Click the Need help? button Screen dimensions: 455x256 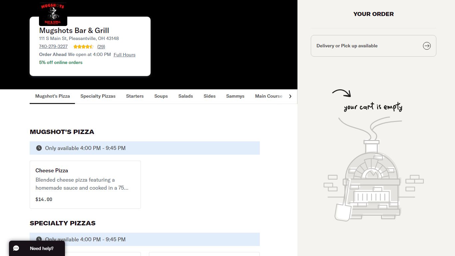pyautogui.click(x=37, y=248)
